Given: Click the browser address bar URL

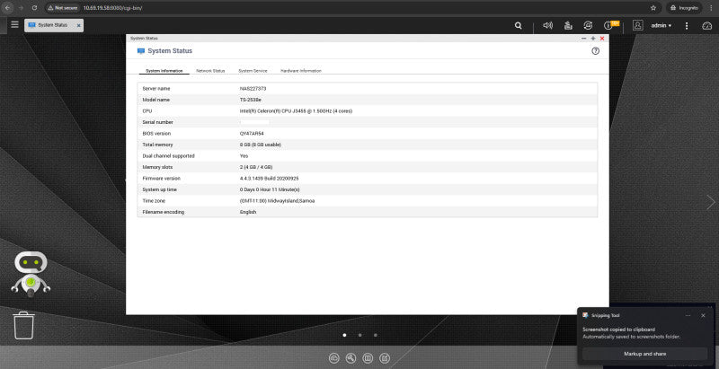Looking at the screenshot, I should click(x=113, y=8).
